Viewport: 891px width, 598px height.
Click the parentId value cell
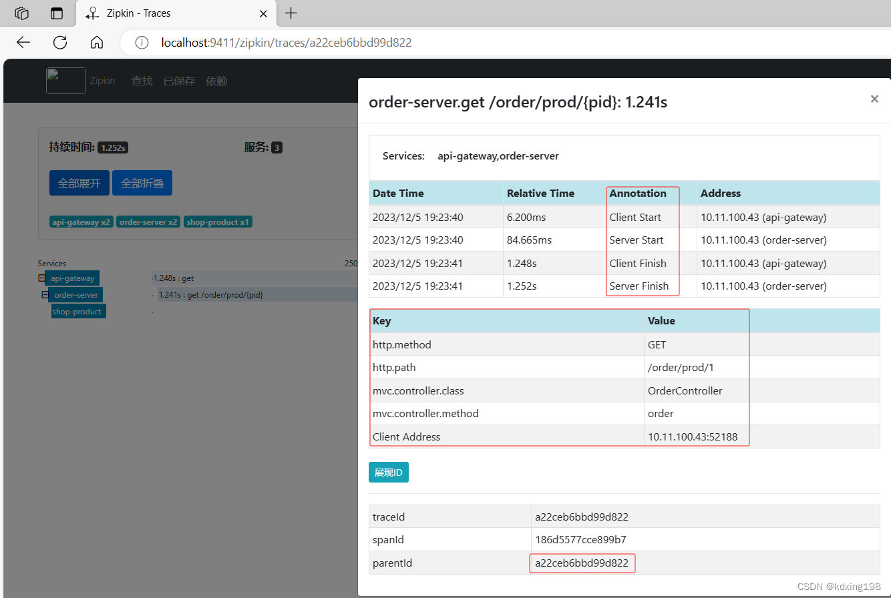click(x=705, y=563)
